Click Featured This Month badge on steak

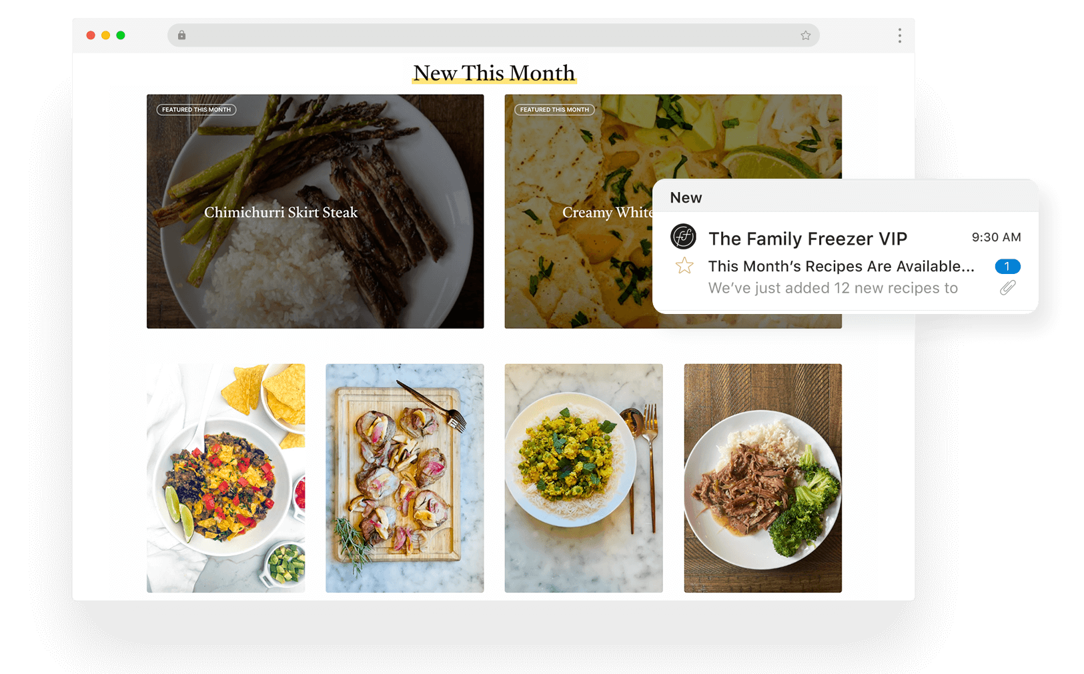(x=196, y=109)
